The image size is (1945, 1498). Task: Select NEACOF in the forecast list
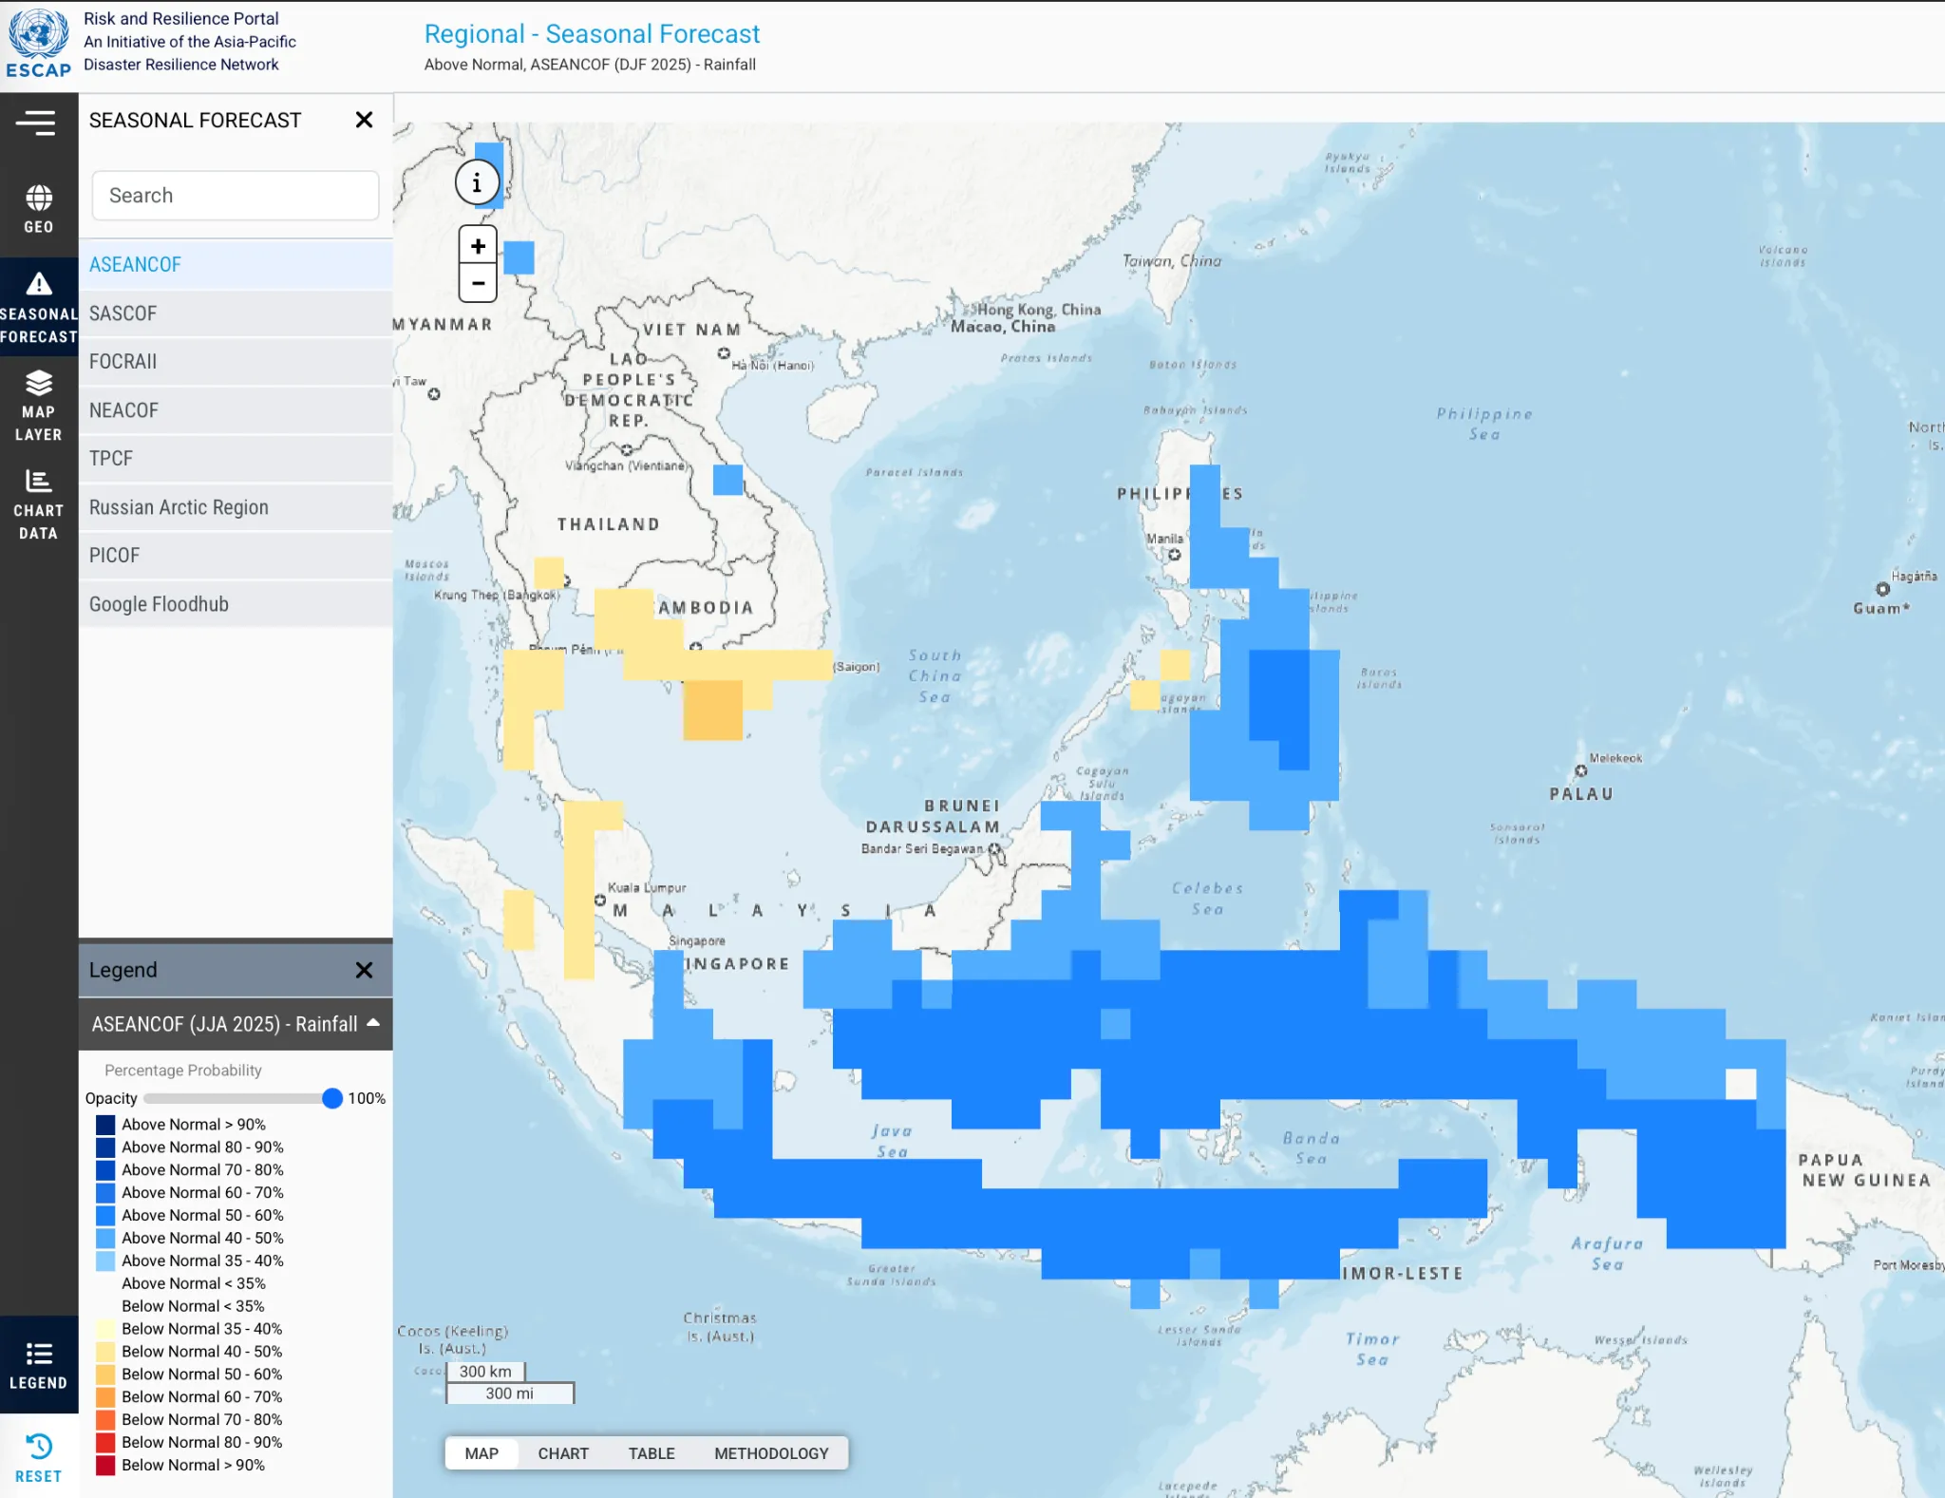click(x=236, y=410)
